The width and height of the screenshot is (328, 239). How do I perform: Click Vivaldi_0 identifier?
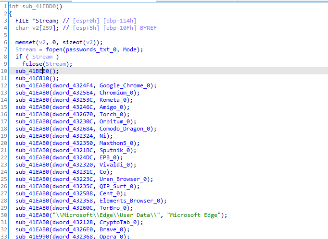coord(114,165)
